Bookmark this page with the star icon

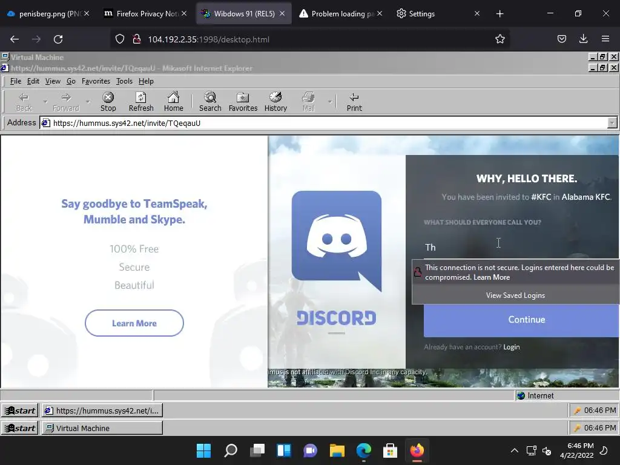[x=500, y=39]
